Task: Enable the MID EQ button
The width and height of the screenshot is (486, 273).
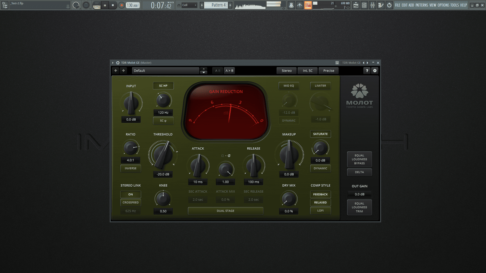Action: pyautogui.click(x=289, y=86)
